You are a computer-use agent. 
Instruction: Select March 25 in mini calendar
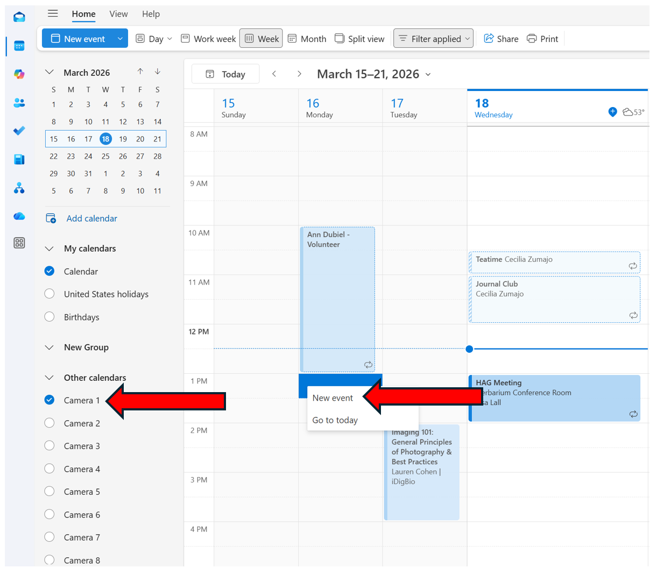pyautogui.click(x=105, y=157)
